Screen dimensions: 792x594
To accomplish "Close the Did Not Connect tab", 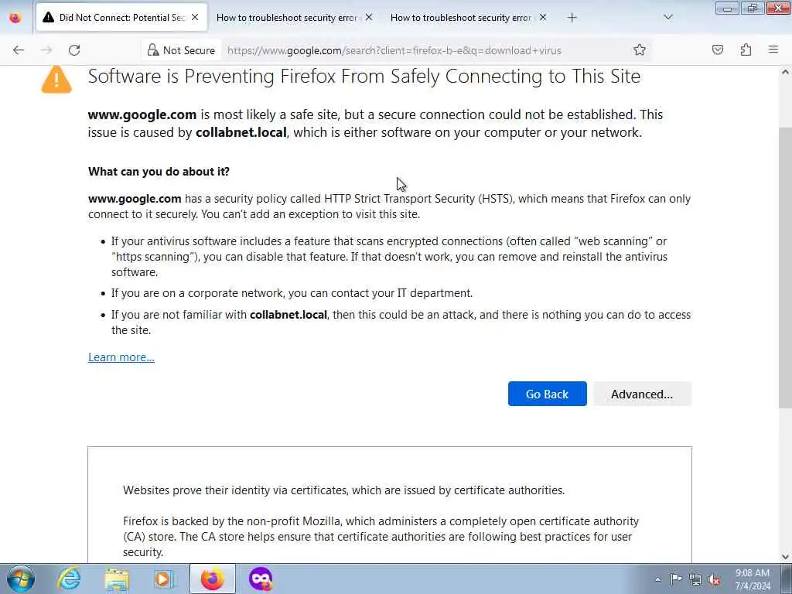I will 195,17.
